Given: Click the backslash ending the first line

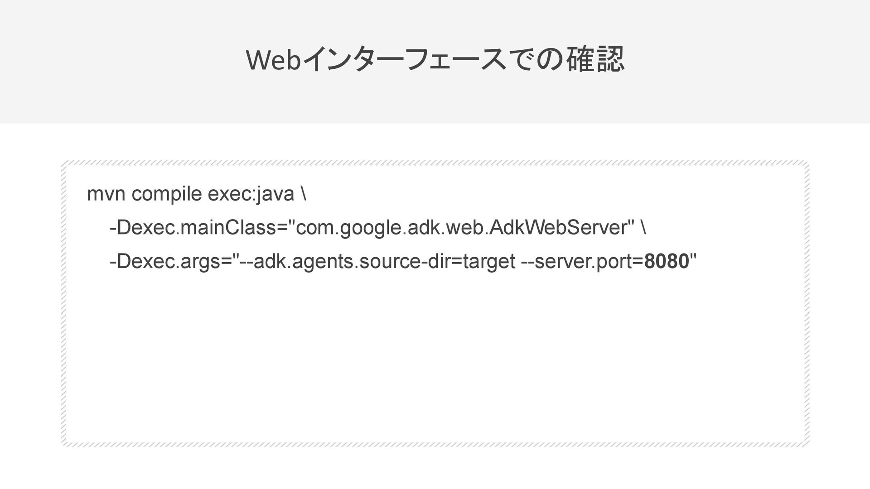Looking at the screenshot, I should tap(303, 194).
